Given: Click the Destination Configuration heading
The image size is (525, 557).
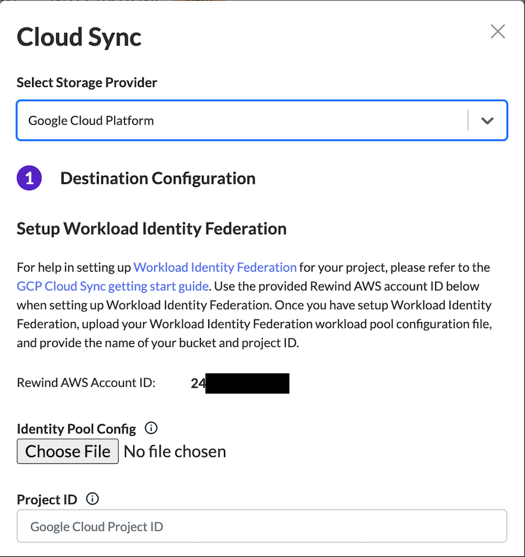Looking at the screenshot, I should click(157, 178).
